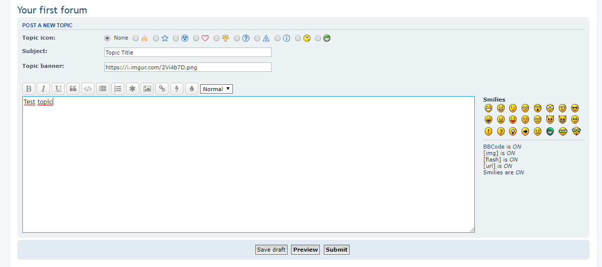Insert the arrow smiley

coord(526,131)
